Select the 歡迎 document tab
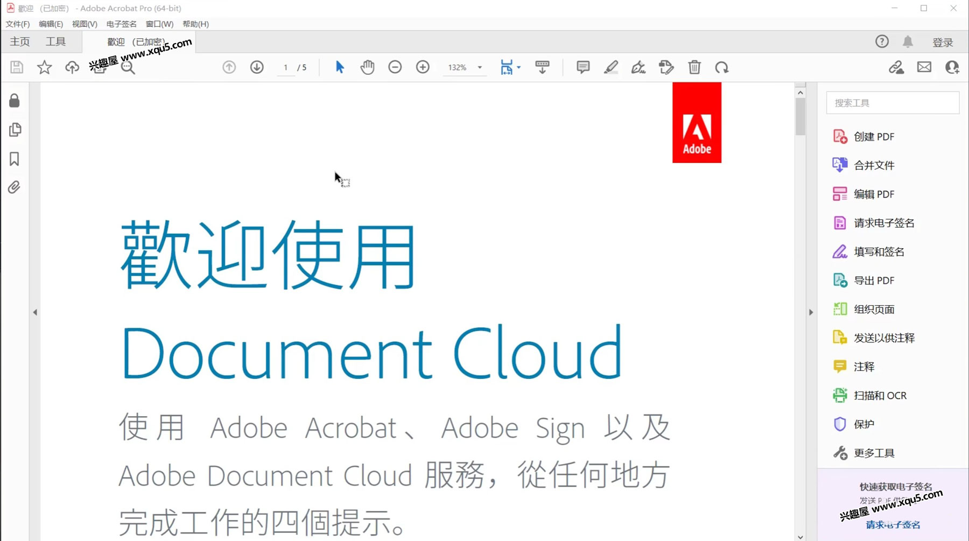This screenshot has height=541, width=969. (x=138, y=42)
